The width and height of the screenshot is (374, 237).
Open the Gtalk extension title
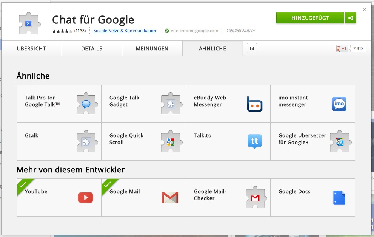31,135
